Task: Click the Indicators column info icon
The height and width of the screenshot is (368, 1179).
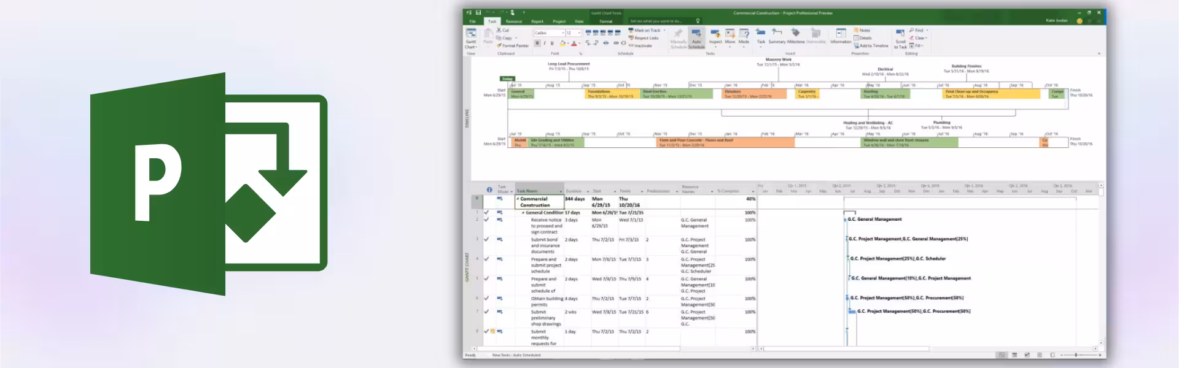Action: [489, 190]
